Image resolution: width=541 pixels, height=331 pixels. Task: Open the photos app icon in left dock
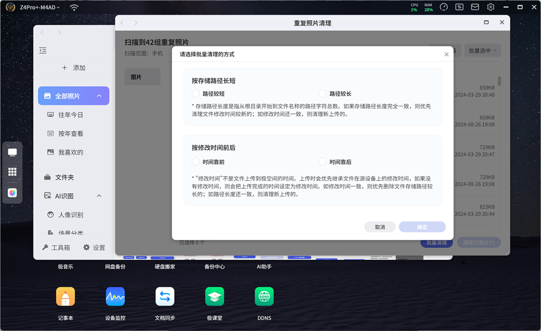pos(12,193)
